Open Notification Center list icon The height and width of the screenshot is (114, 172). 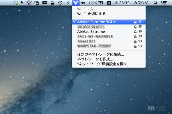pyautogui.click(x=164, y=3)
